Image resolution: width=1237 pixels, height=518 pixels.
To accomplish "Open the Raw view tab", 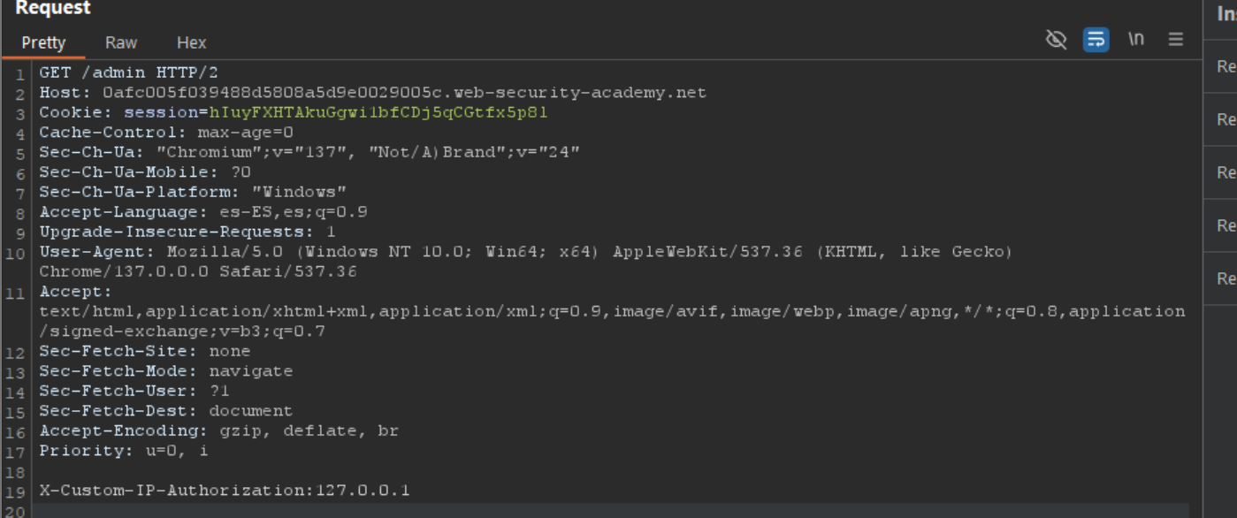I will (x=121, y=42).
